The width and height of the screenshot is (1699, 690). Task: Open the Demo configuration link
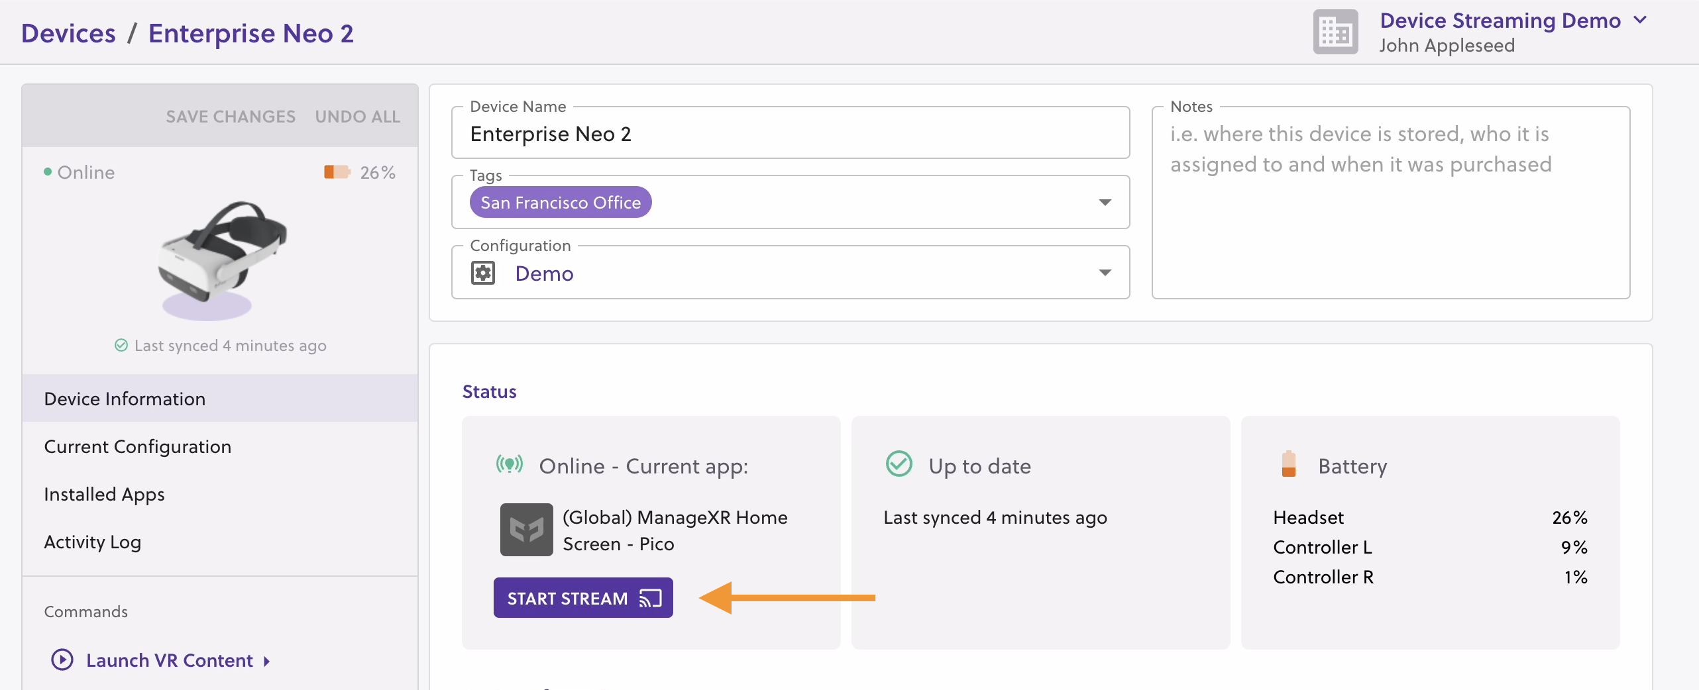[544, 273]
